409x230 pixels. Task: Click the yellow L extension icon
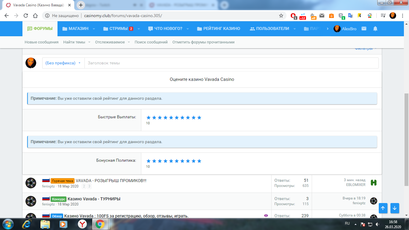click(x=360, y=16)
